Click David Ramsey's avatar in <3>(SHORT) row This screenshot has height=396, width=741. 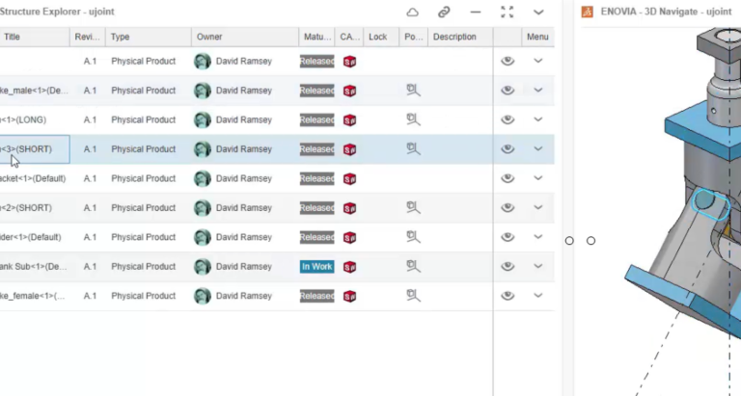tap(203, 149)
